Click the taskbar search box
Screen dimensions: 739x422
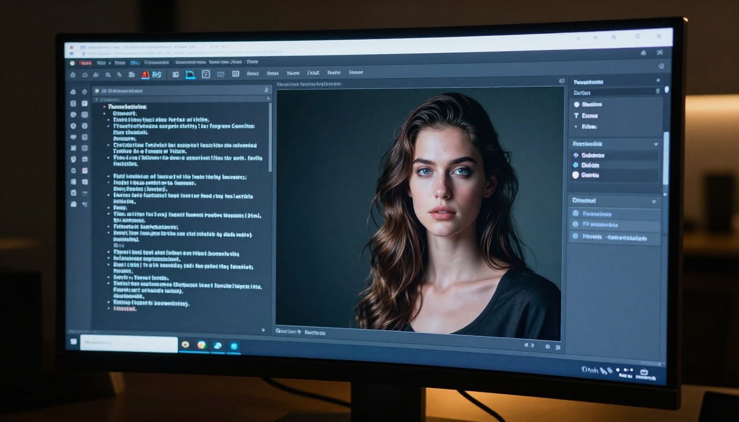pos(129,343)
